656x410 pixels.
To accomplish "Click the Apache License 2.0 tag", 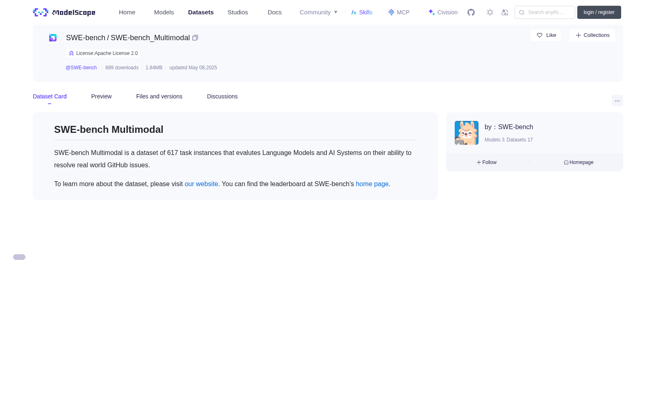I will click(102, 53).
